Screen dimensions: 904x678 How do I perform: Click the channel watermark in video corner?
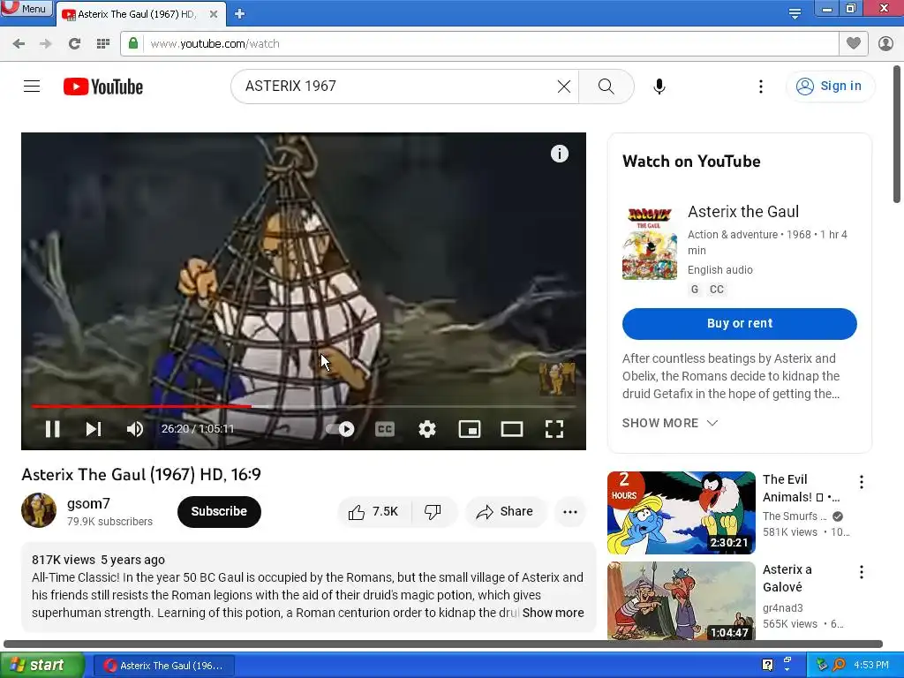point(557,379)
